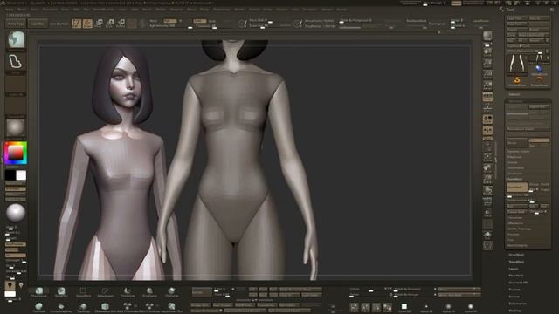Open the current brush thumbnail

[16, 39]
